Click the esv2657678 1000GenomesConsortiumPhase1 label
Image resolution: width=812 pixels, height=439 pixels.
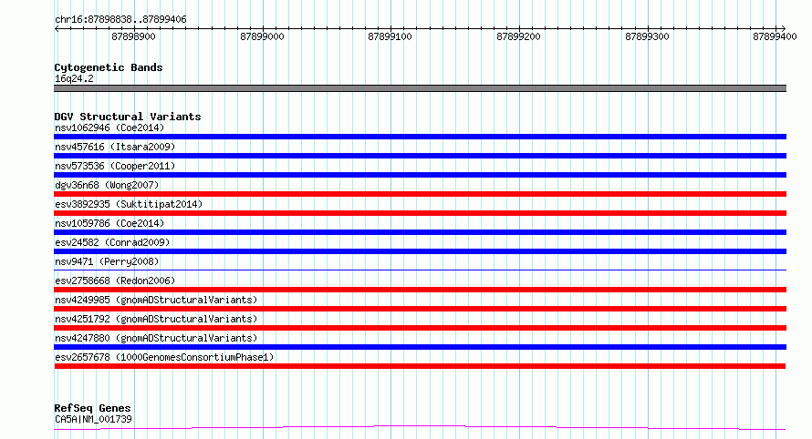[164, 357]
